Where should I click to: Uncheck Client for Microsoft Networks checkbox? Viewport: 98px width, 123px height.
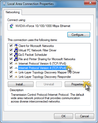tap(11, 46)
